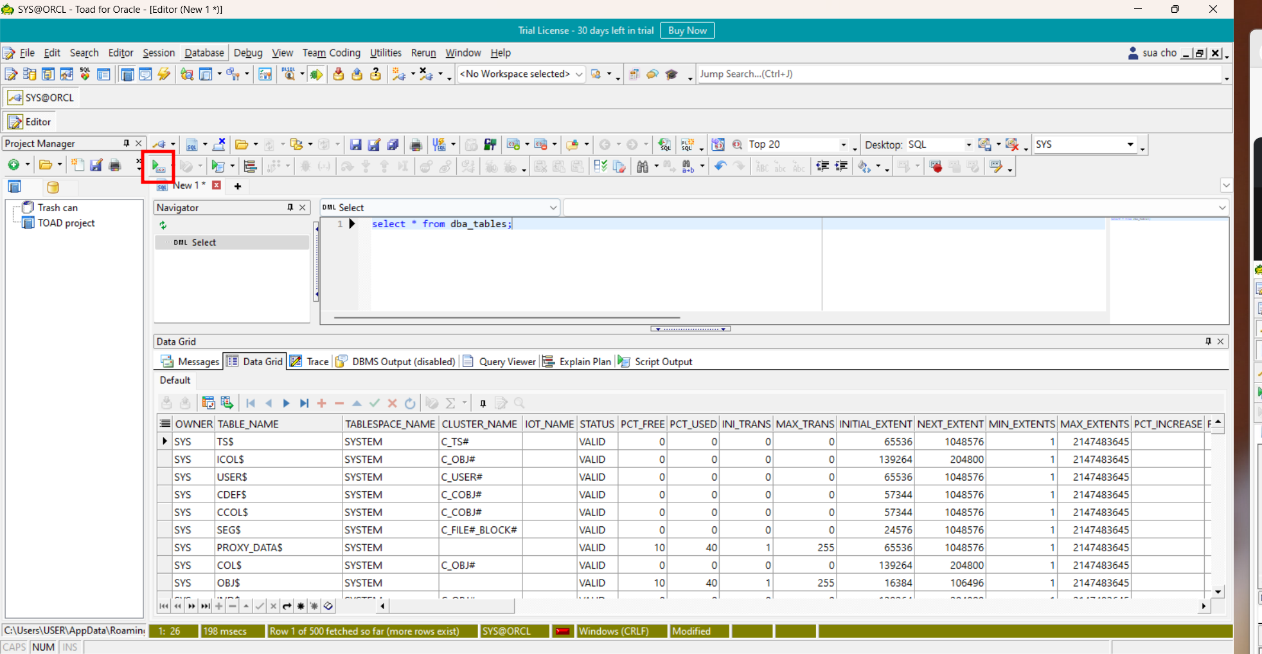Click the Editor window button

30,122
